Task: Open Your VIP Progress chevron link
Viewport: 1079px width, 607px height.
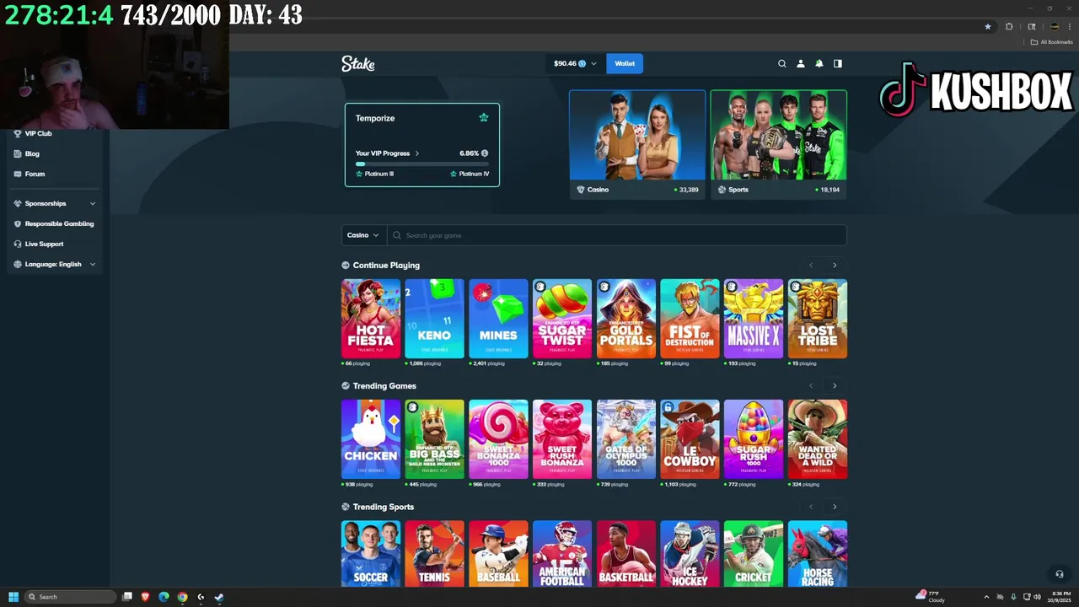Action: [x=416, y=153]
